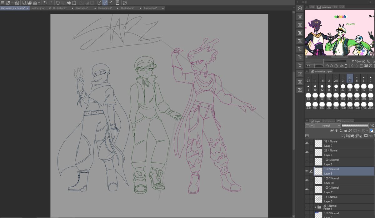Rotate the Sub View left
The width and height of the screenshot is (375, 218).
click(327, 66)
